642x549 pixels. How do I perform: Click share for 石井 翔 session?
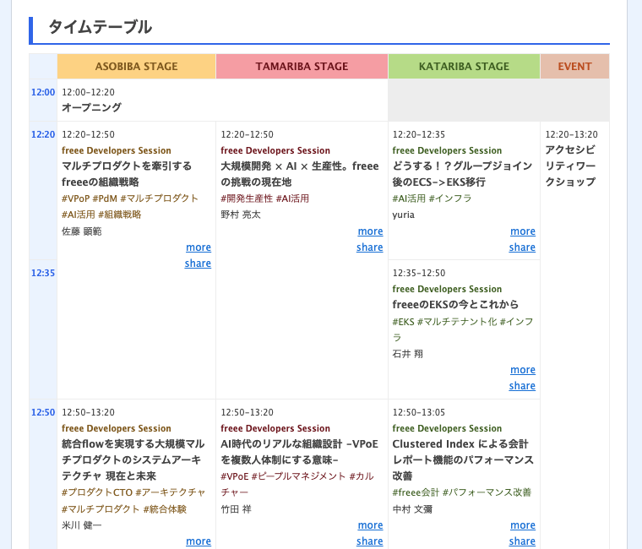522,386
